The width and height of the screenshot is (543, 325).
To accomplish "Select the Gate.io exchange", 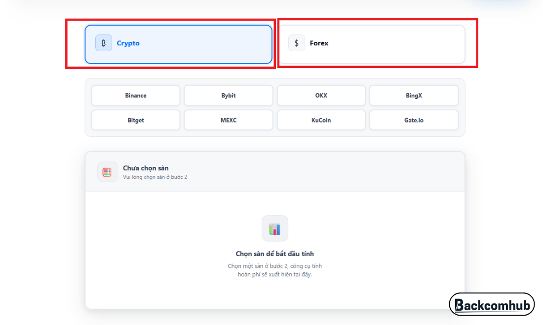I will tap(414, 120).
